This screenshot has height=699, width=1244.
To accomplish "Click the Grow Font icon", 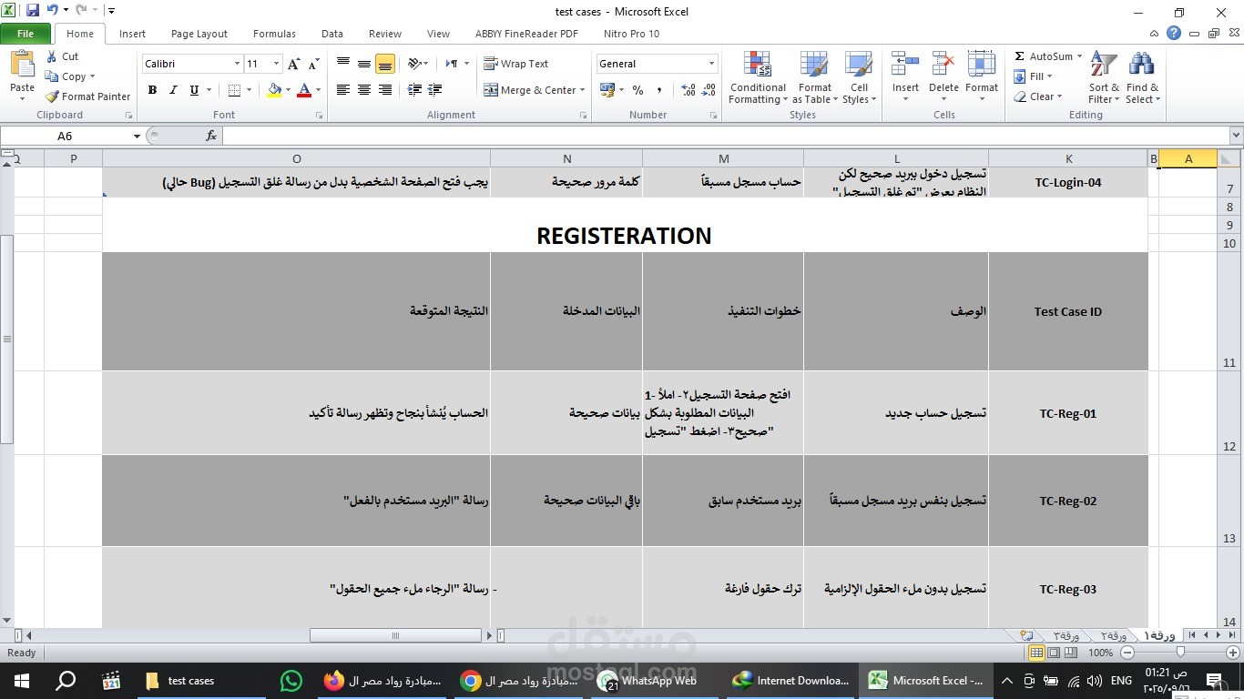I will pyautogui.click(x=293, y=64).
